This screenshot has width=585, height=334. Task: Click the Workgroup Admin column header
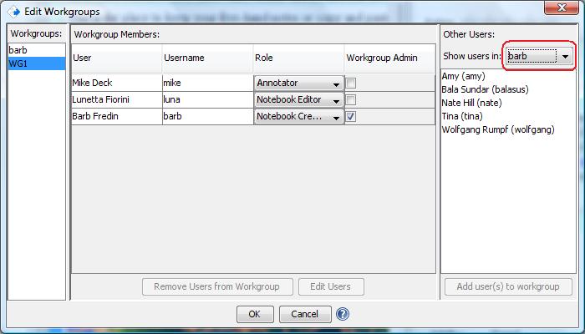coord(390,58)
